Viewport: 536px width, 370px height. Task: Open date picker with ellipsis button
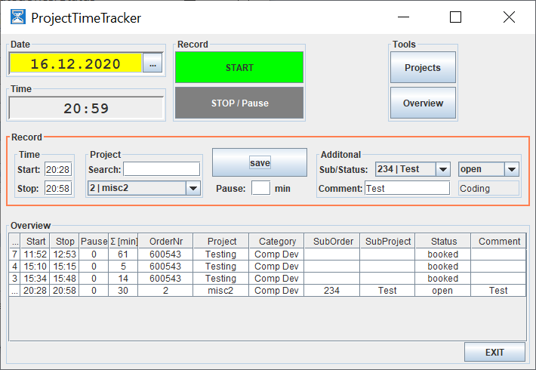pos(152,65)
